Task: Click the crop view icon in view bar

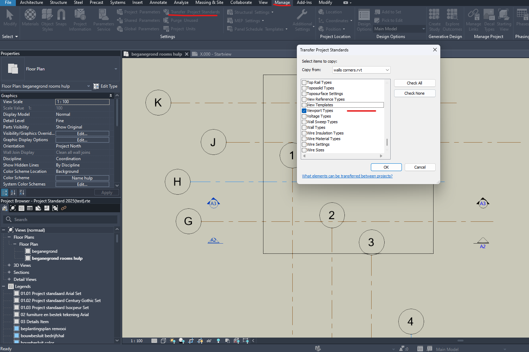Action: click(x=191, y=340)
